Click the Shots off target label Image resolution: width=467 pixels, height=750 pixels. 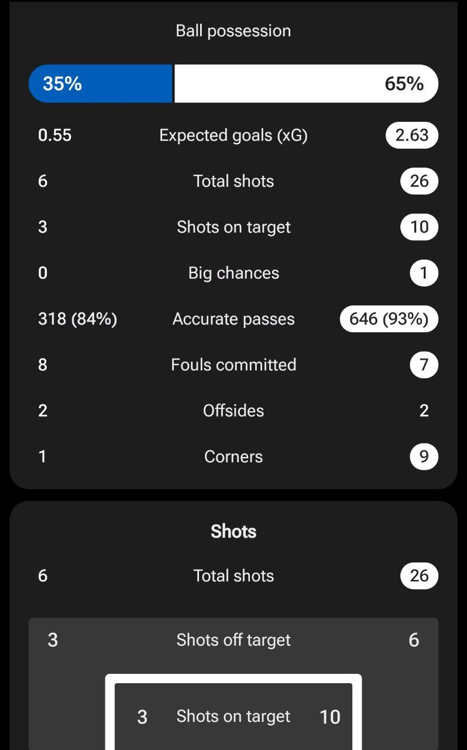(x=233, y=640)
